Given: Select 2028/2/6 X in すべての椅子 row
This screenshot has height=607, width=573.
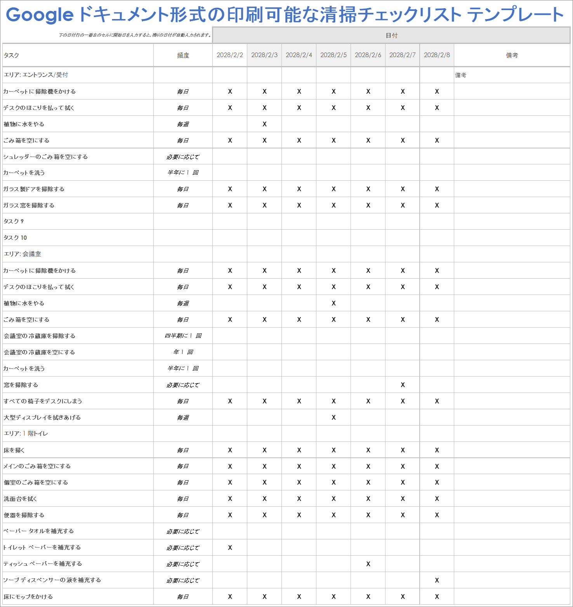Looking at the screenshot, I should 368,401.
